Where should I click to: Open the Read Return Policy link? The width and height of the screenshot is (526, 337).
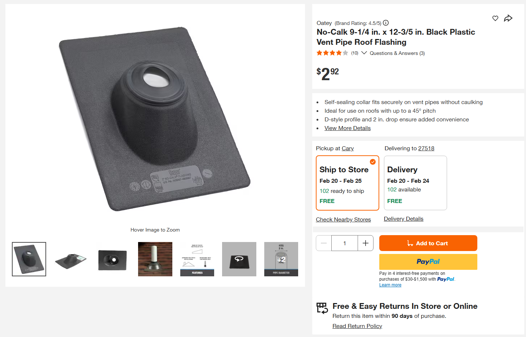click(357, 326)
